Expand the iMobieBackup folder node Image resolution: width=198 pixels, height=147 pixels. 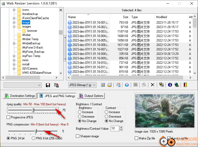click(14, 43)
